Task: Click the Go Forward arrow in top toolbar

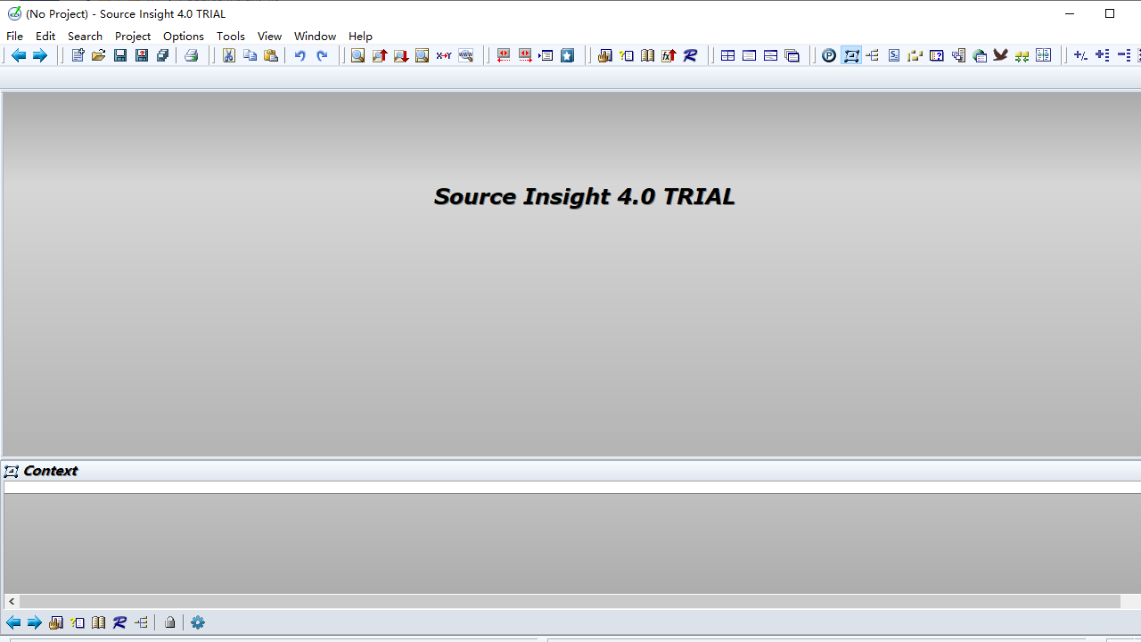Action: point(40,55)
